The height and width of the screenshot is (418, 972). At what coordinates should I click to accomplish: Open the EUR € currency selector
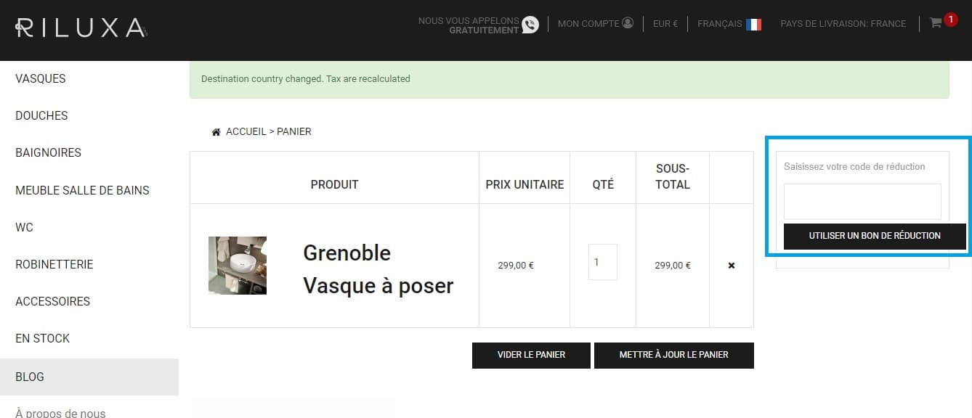pyautogui.click(x=665, y=23)
